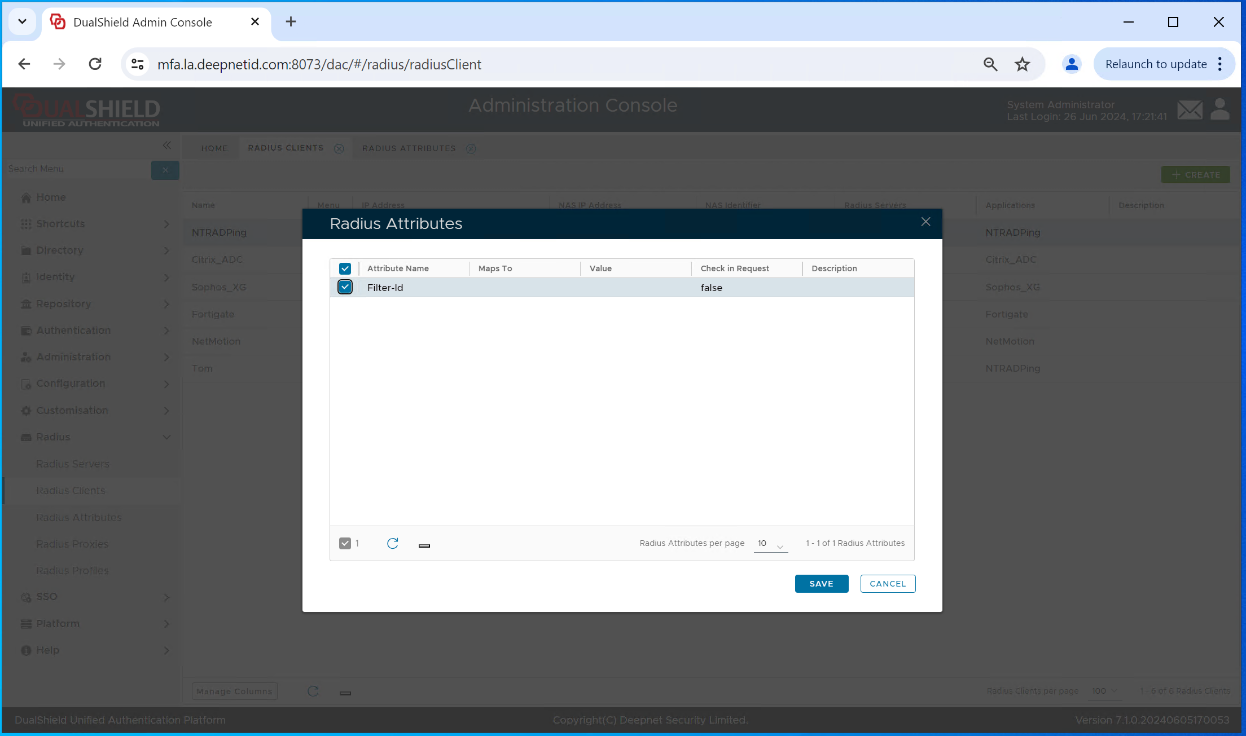Click browser zoom magnifier icon
The image size is (1246, 736).
[x=990, y=64]
